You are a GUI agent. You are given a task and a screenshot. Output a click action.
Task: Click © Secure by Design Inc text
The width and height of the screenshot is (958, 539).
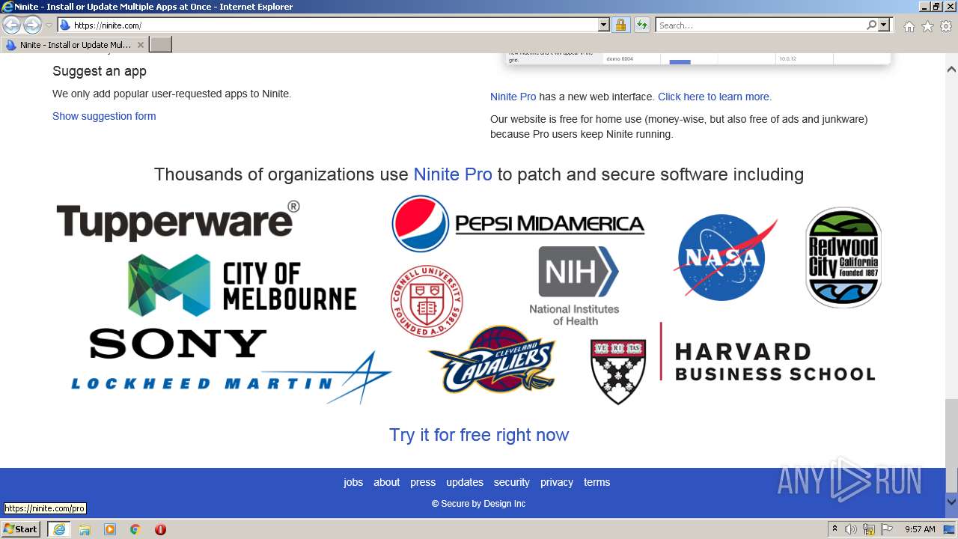pyautogui.click(x=479, y=504)
